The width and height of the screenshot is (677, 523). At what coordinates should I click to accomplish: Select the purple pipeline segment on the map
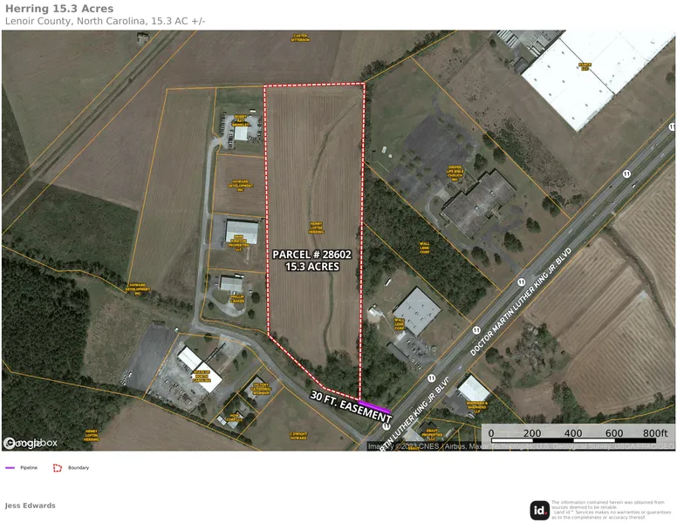pos(374,406)
